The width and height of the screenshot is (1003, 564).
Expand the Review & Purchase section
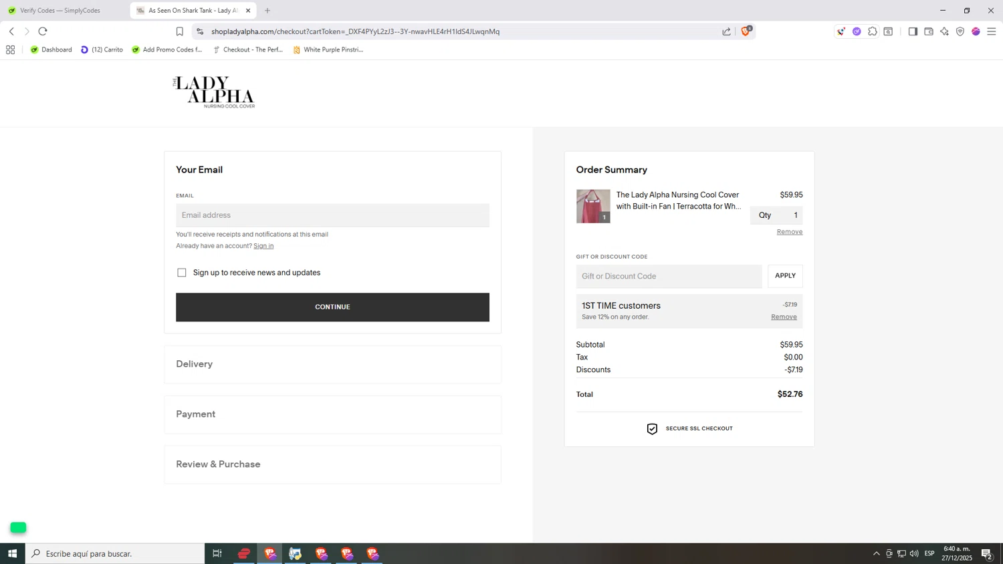(x=332, y=464)
